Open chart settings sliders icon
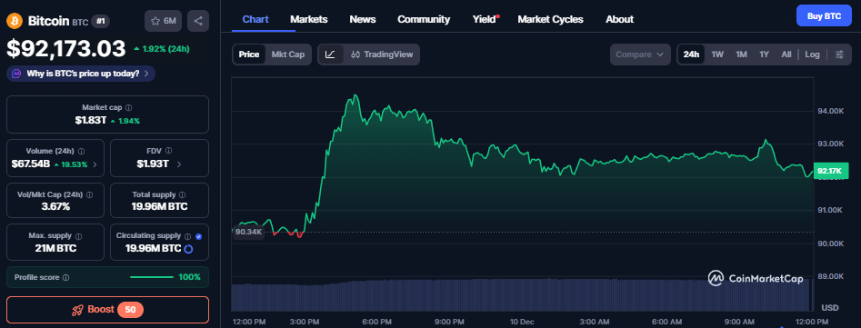The width and height of the screenshot is (861, 328). [839, 55]
